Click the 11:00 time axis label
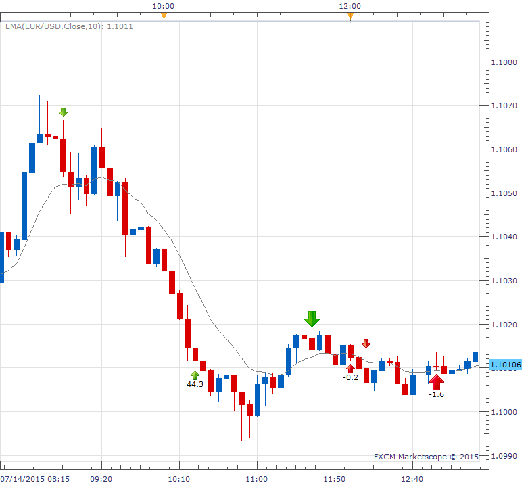Screen dimensions: 528x487 coord(257,479)
